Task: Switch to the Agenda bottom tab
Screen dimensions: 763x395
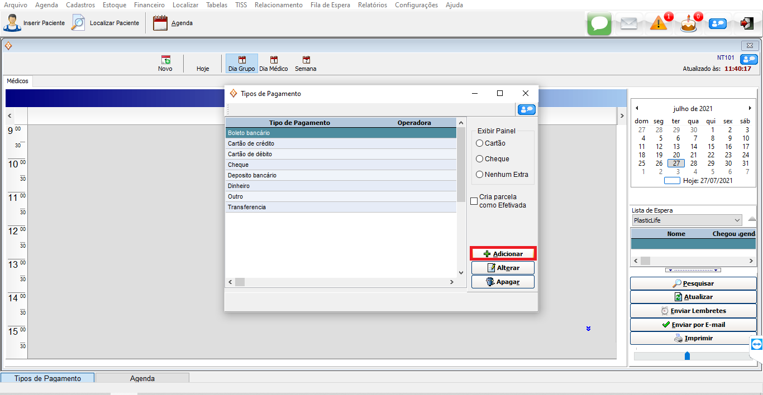Action: 142,378
